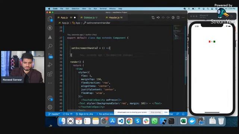This screenshot has height=134, width=239.
Task: Click Hide on screen share notification
Action: pyautogui.click(x=166, y=112)
